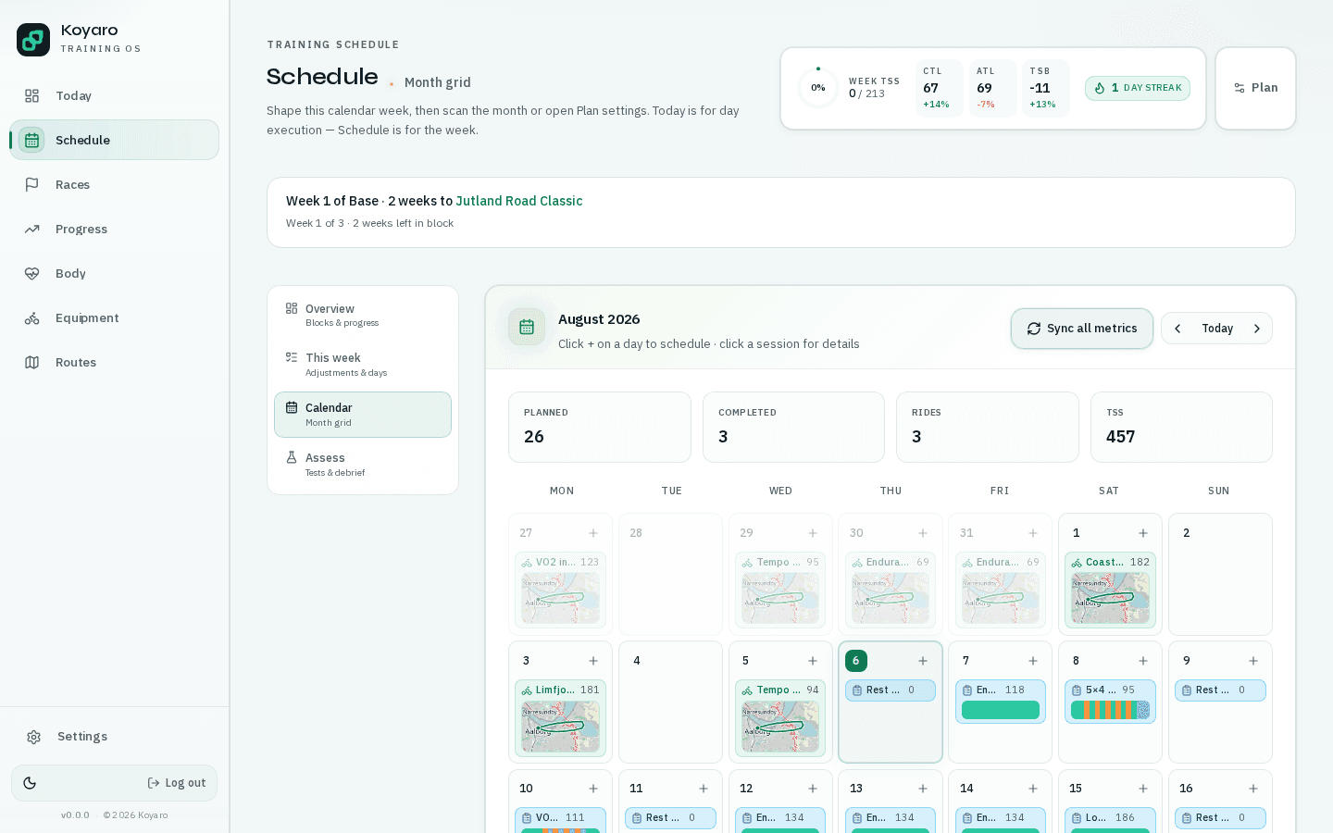Open the Today page icon in sidebar
Image resolution: width=1333 pixels, height=833 pixels.
tap(31, 95)
